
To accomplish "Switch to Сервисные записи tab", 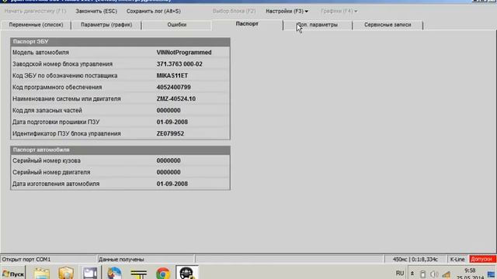I will tap(388, 25).
